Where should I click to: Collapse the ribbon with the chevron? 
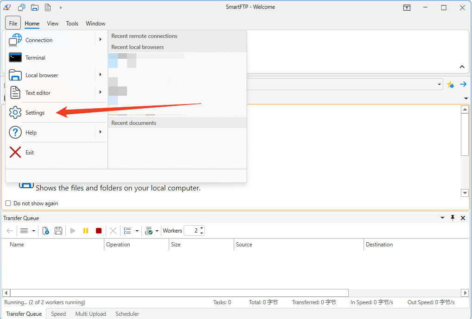click(x=462, y=67)
